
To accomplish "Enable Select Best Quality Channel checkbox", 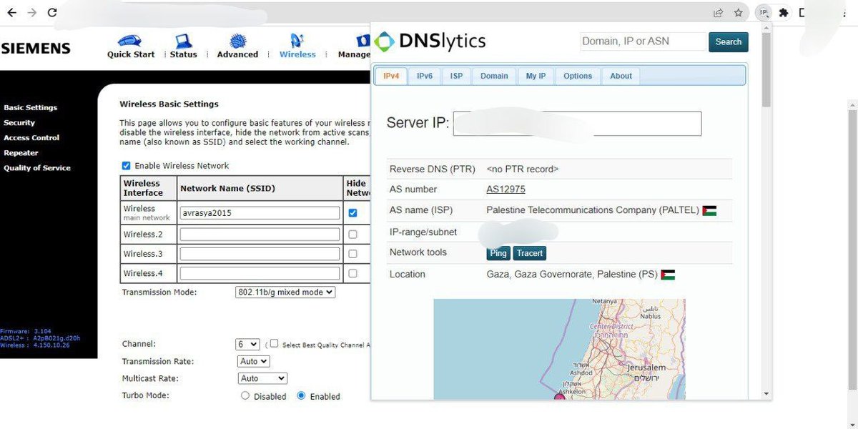I will click(x=274, y=344).
